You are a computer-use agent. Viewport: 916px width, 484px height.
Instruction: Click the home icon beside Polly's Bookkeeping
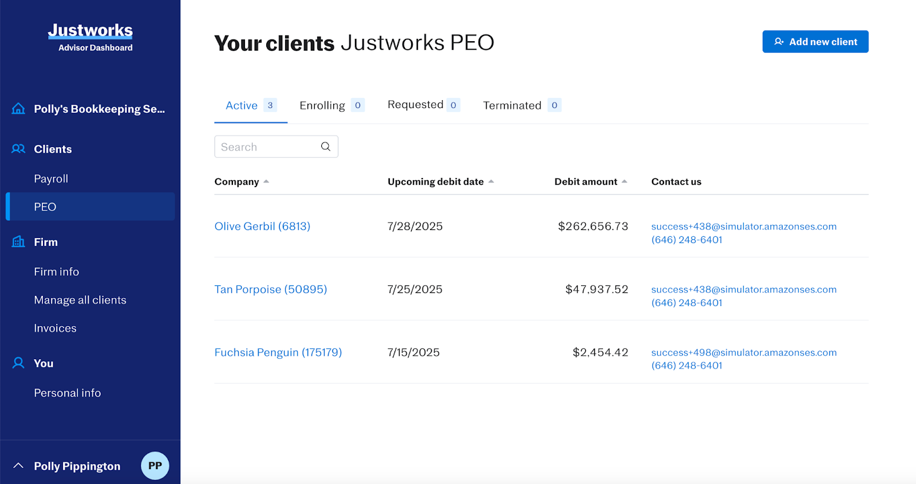coord(18,109)
